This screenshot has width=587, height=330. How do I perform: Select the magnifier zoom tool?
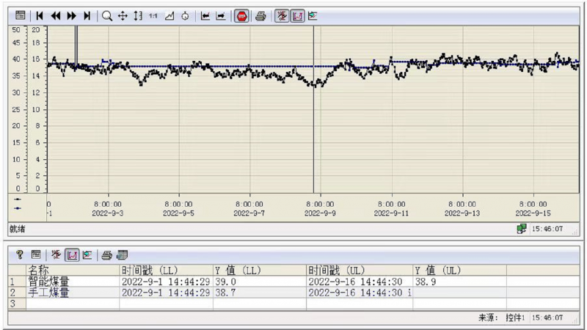click(x=107, y=15)
